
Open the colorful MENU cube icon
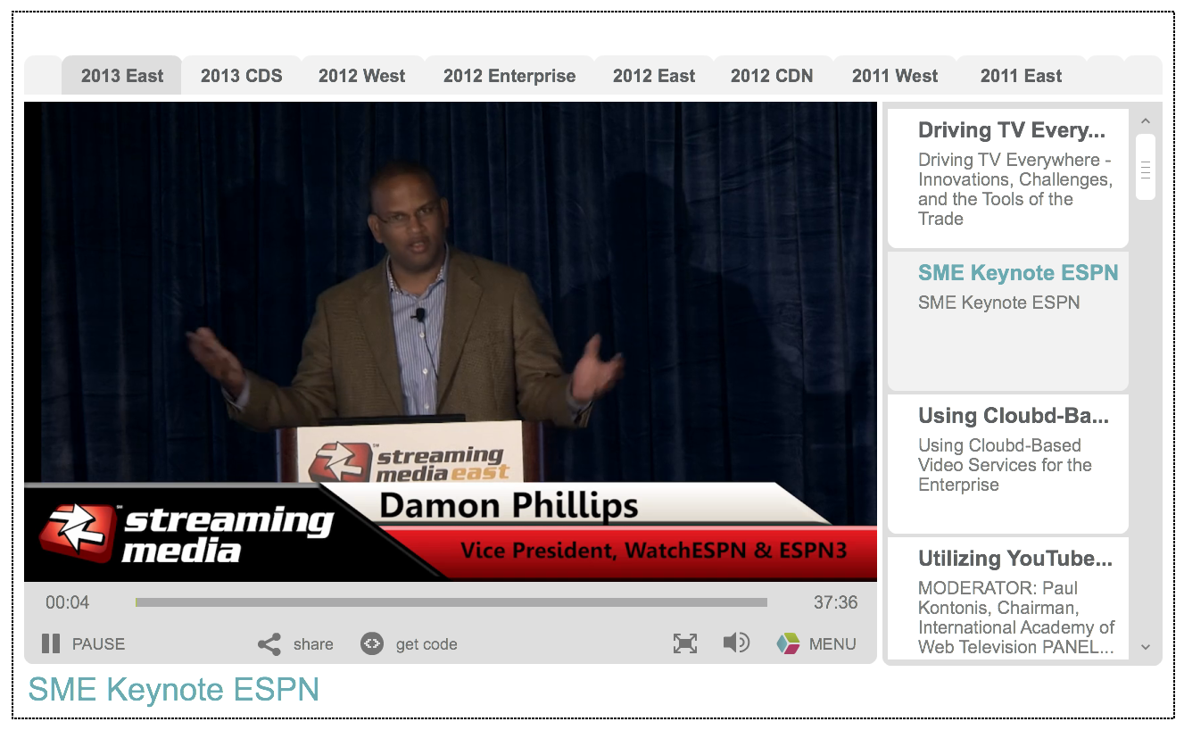pyautogui.click(x=788, y=643)
